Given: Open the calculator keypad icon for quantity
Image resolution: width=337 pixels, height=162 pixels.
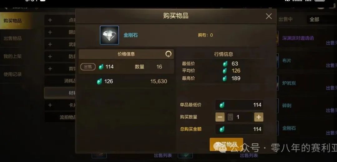Looking at the screenshot, I should tap(230, 117).
